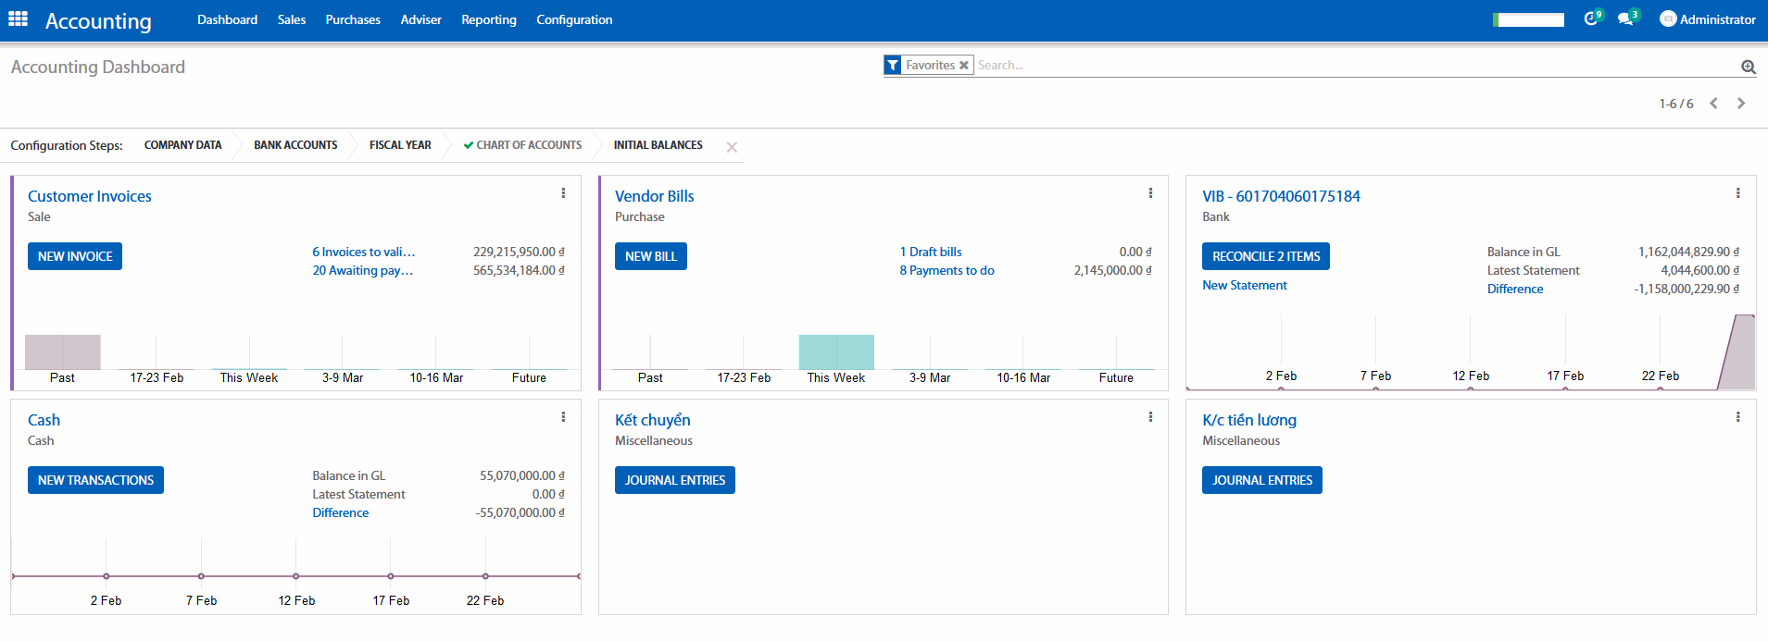Open the conversations chat bubble icon
This screenshot has height=641, width=1768.
point(1625,18)
